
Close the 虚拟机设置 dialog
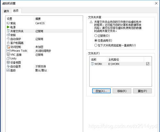coord(156,4)
